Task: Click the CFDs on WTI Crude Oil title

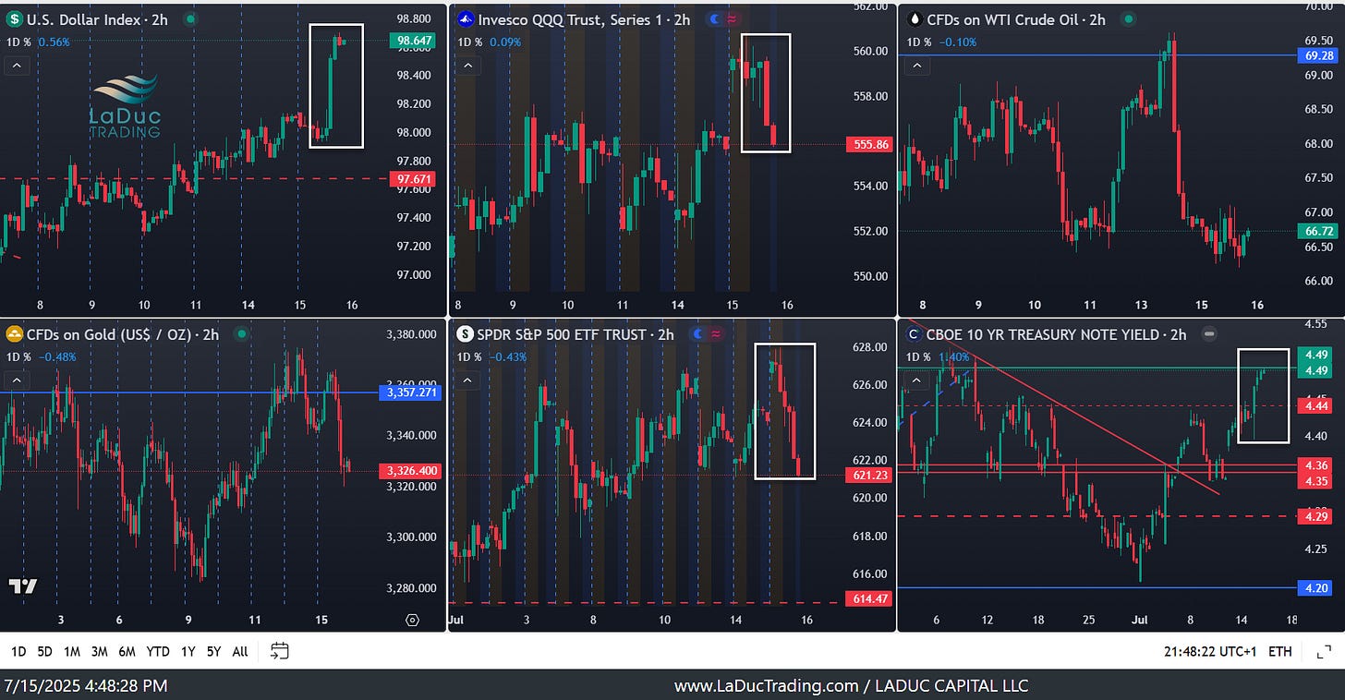Action: tap(1016, 18)
